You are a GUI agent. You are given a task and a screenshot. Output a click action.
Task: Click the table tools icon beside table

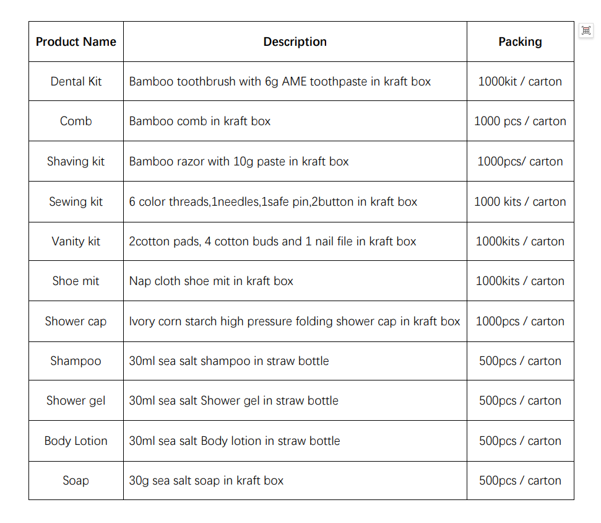pos(586,31)
